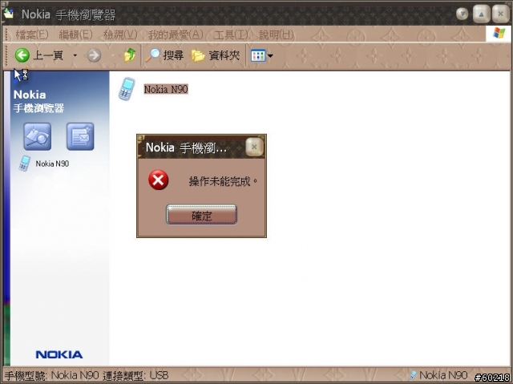513x384 pixels.
Task: Select the Nokia N90 phone icon in main pane
Action: 127,89
